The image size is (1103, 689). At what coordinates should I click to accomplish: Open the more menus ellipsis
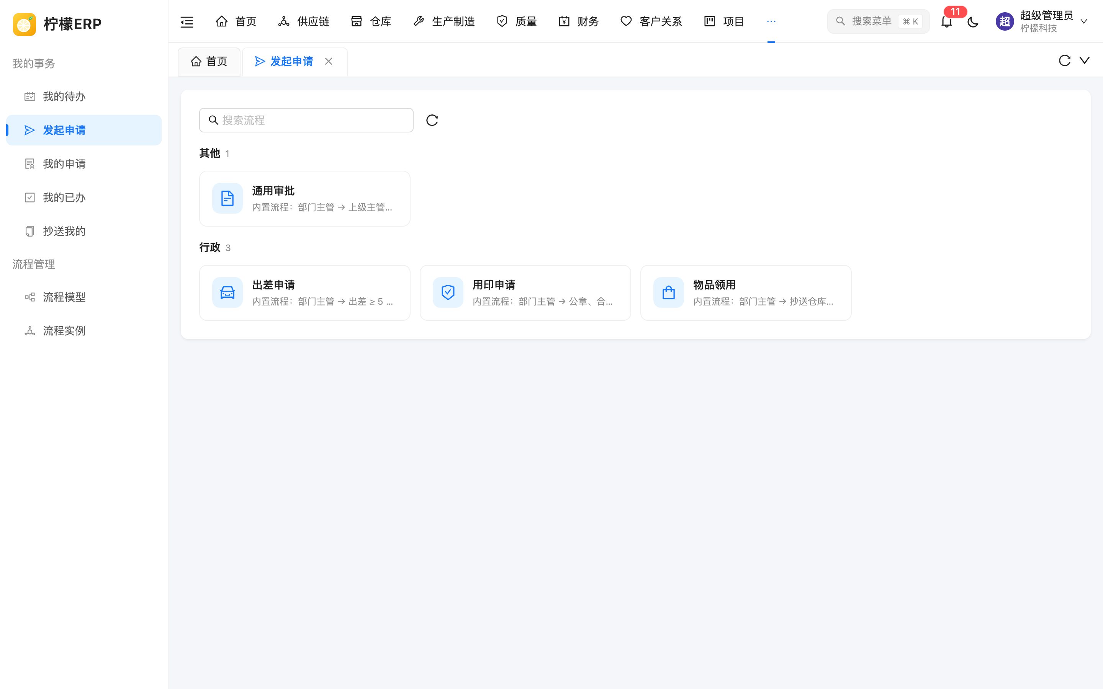tap(771, 21)
